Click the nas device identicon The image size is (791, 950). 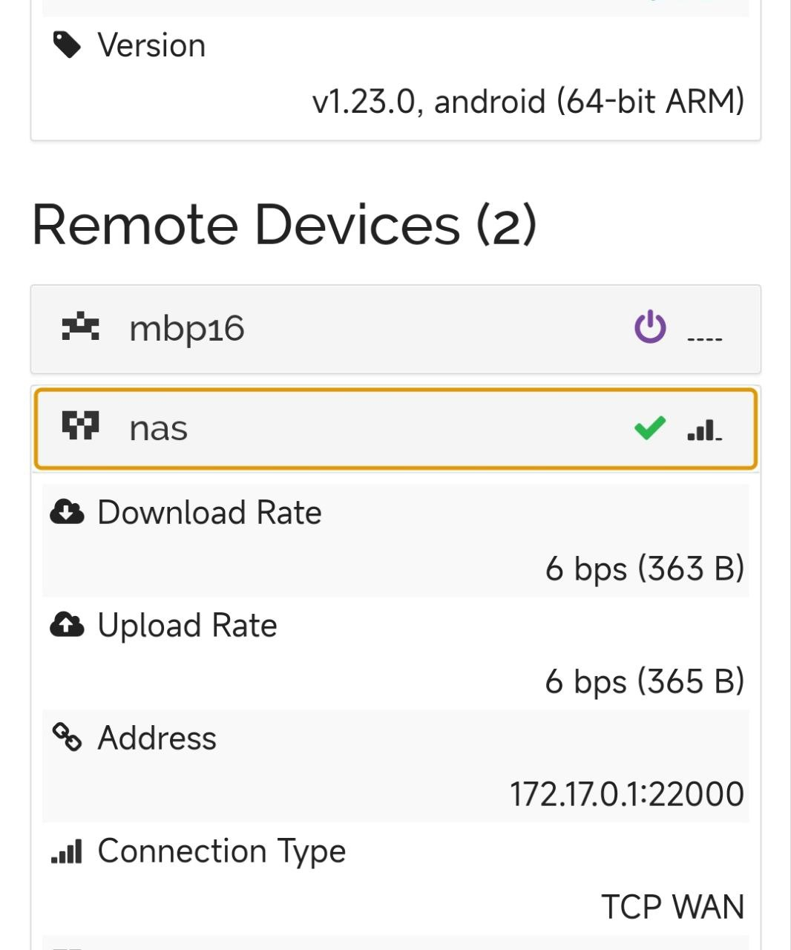[x=80, y=427]
